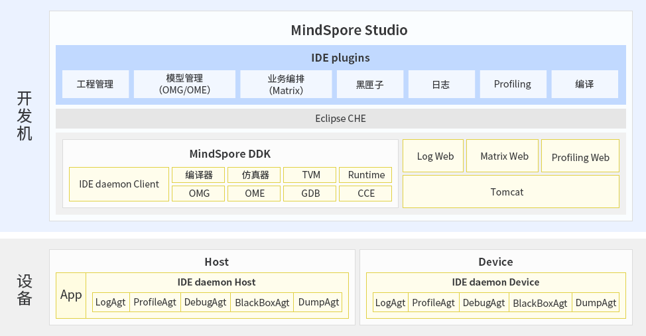Click the Device heading
Viewport: 646px width, 336px height.
coord(495,262)
